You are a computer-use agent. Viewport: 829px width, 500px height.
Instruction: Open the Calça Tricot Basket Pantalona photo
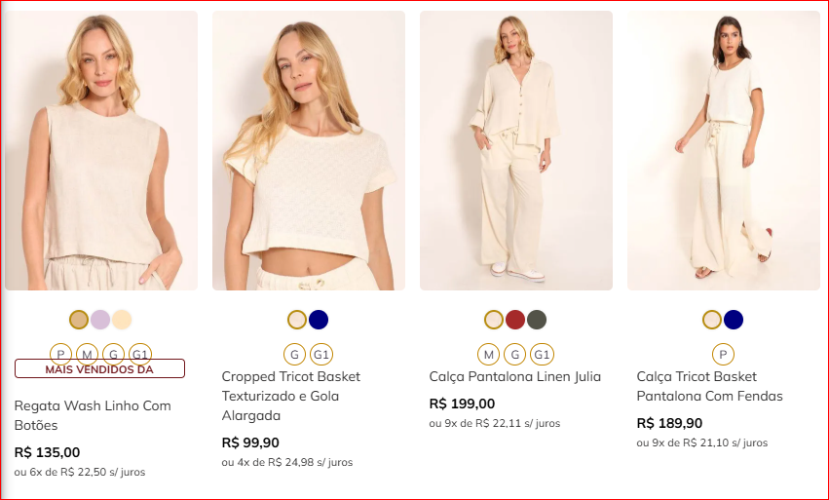point(723,151)
